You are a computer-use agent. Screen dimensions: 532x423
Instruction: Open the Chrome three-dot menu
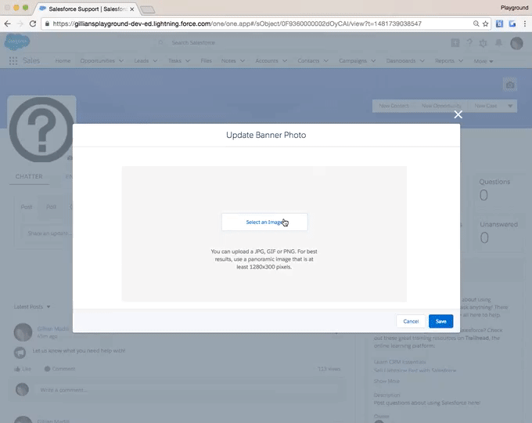click(524, 23)
